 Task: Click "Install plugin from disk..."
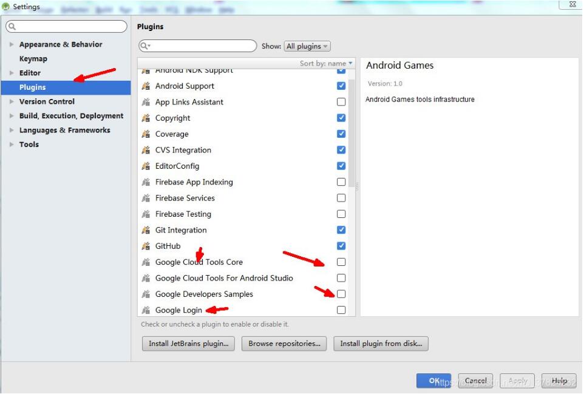tap(381, 343)
